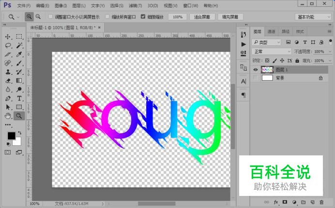Enable the 缩放所有窗口 checkbox
The image size is (335, 208).
(x=107, y=16)
